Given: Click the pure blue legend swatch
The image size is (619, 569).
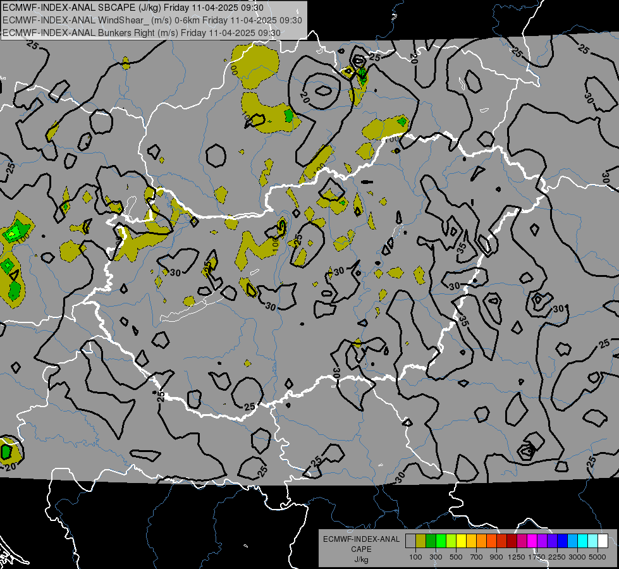Looking at the screenshot, I should (x=563, y=541).
